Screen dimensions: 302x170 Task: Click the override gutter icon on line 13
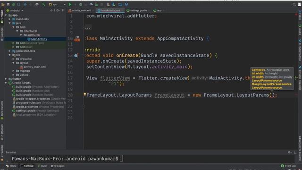coord(76,56)
